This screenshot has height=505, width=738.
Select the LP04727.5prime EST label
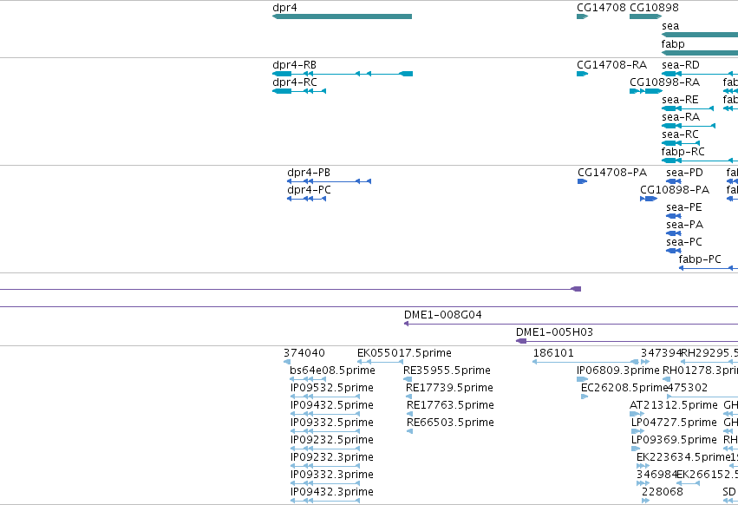674,423
